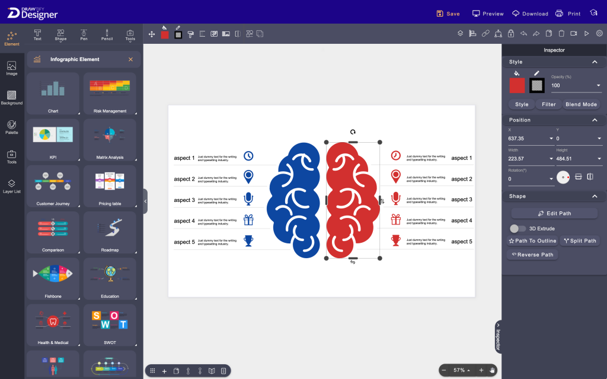The image size is (607, 379).
Task: Open the Rotation dropdown in Position panel
Action: [551, 178]
